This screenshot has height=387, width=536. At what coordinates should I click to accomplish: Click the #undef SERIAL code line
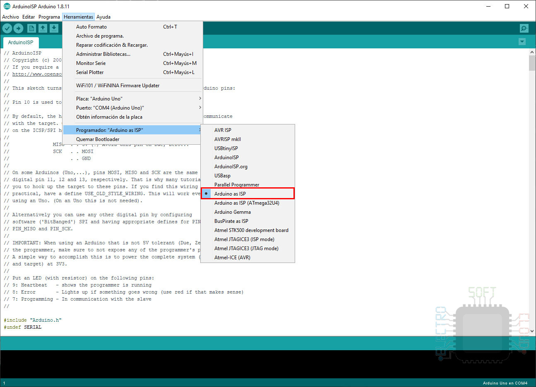pos(23,327)
